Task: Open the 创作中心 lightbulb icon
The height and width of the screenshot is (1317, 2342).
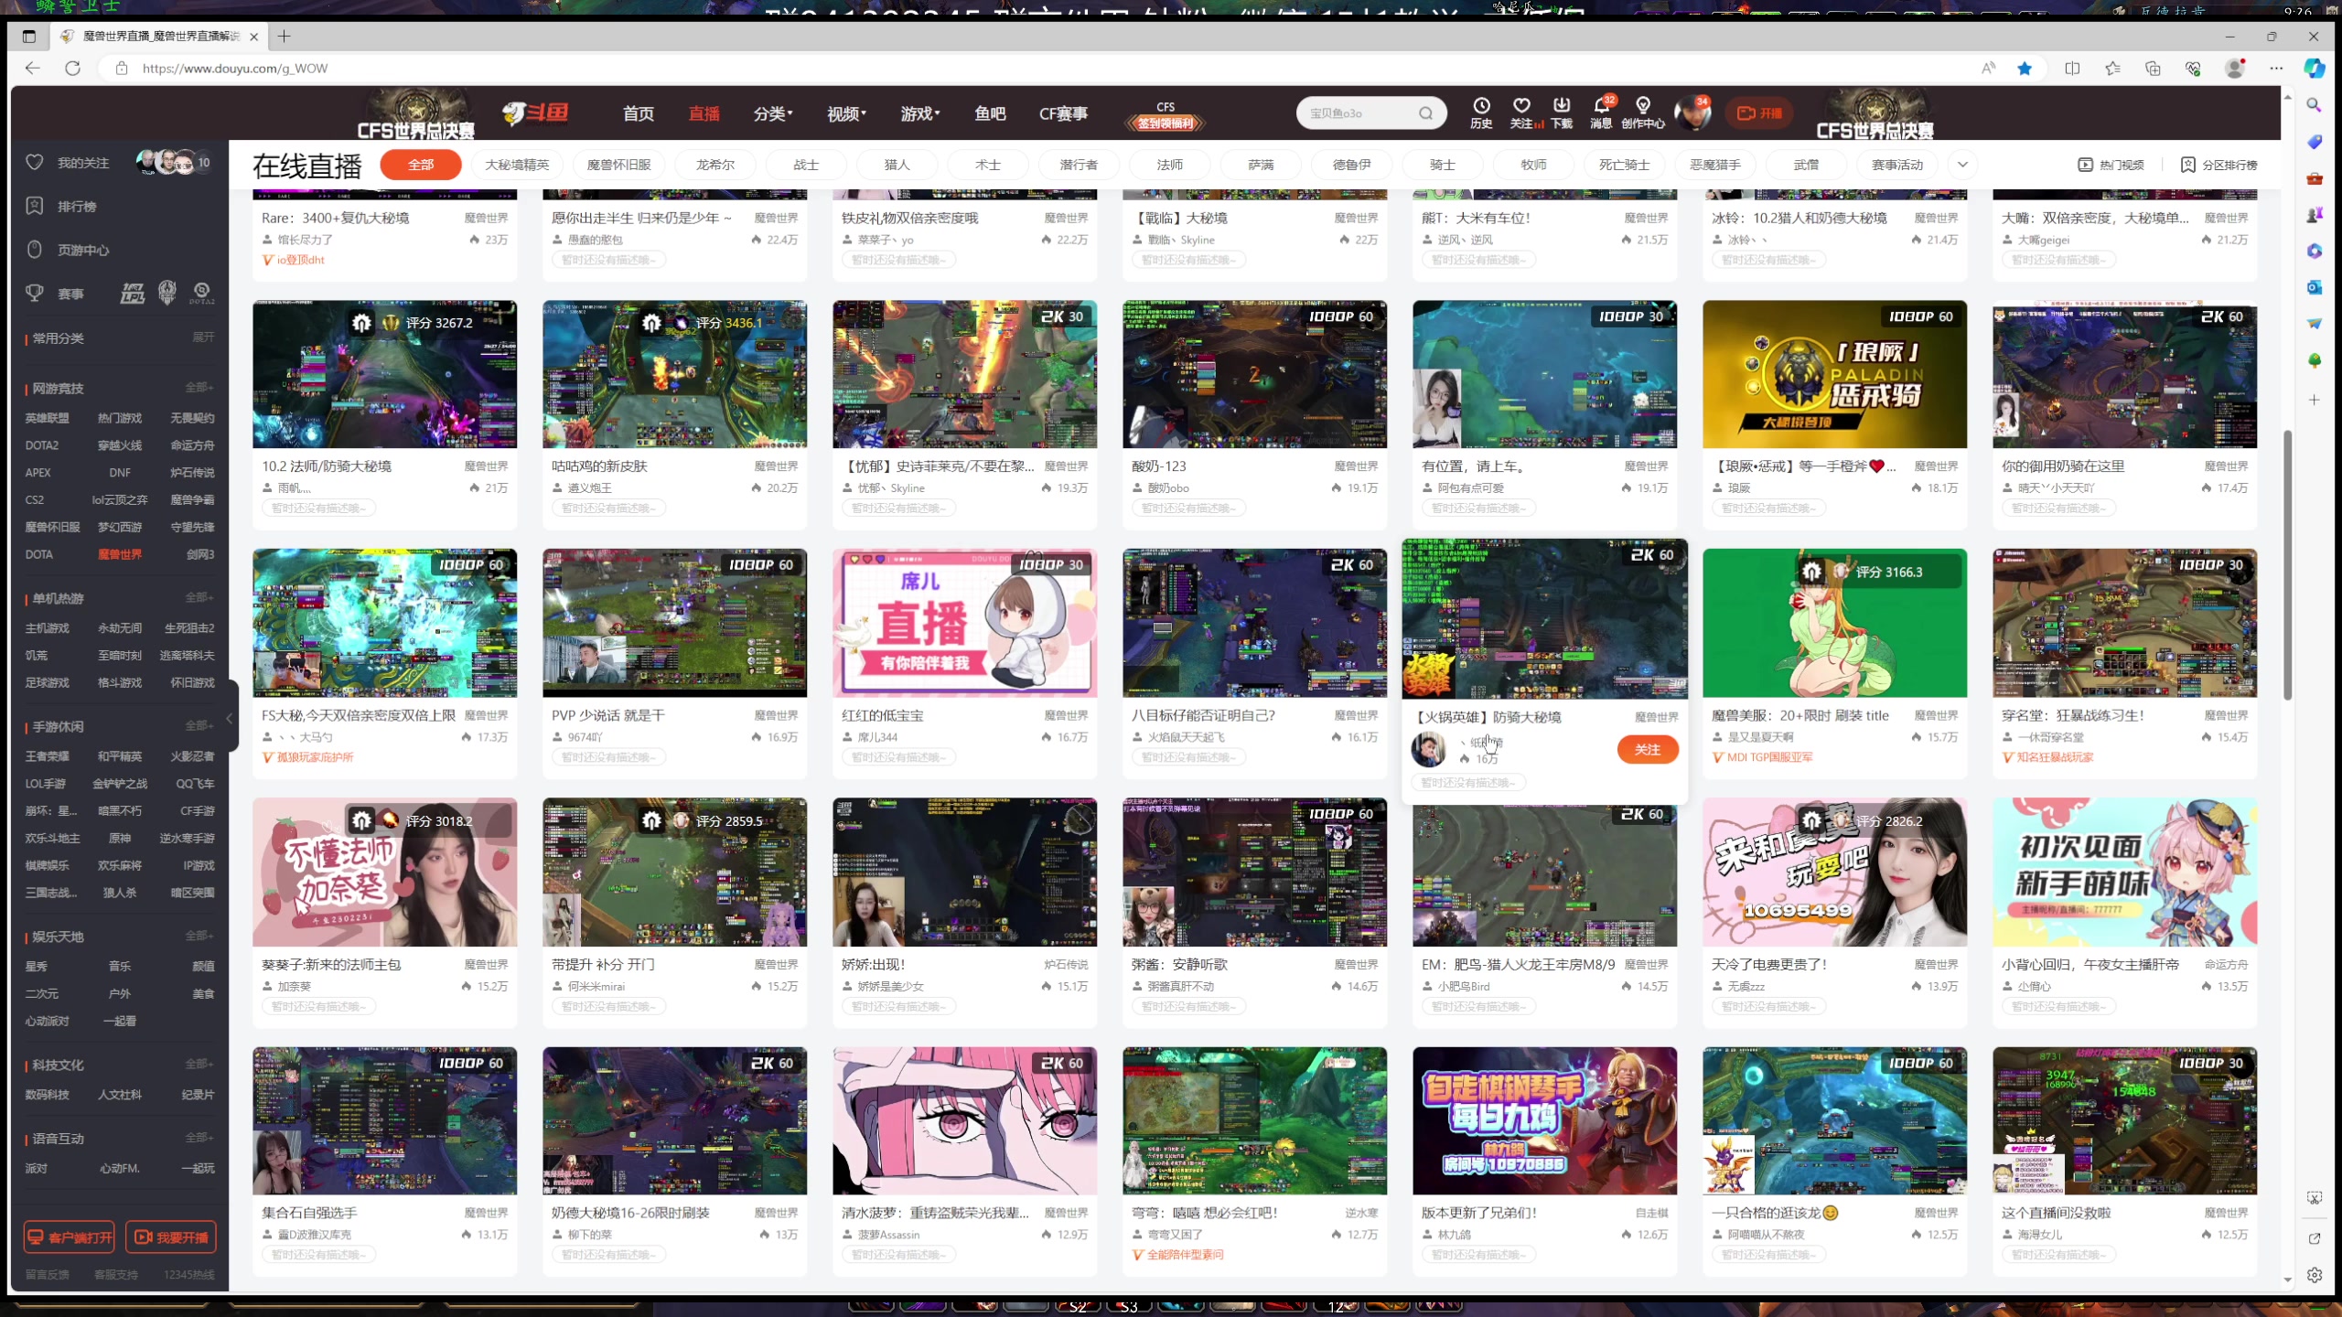Action: (1643, 112)
